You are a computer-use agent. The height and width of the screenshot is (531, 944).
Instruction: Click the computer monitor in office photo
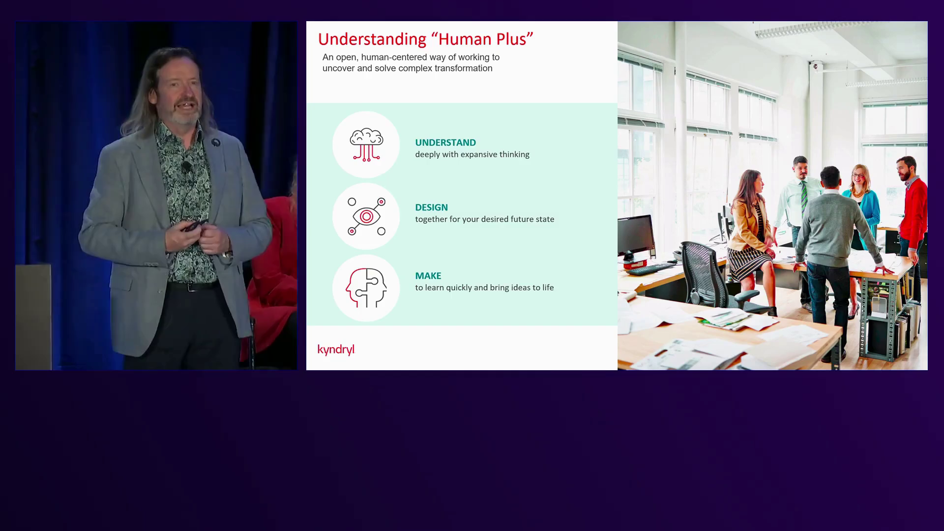[x=636, y=235]
